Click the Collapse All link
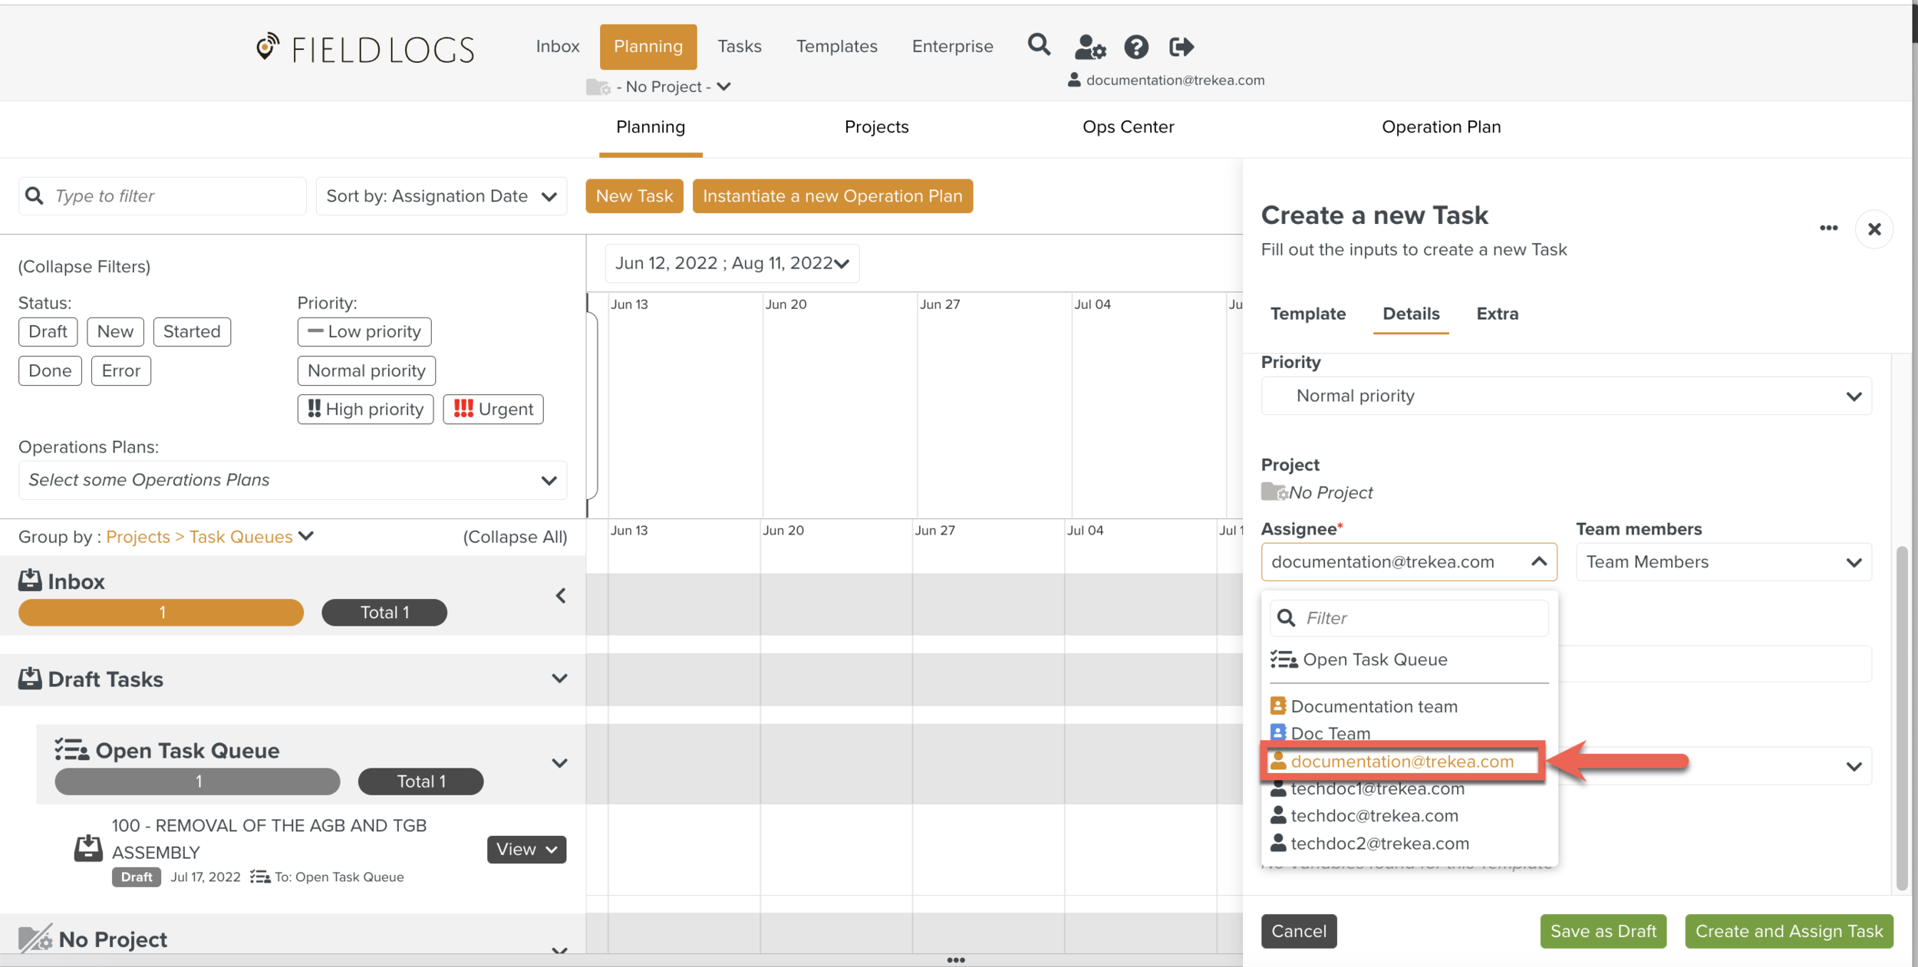The height and width of the screenshot is (967, 1918). point(515,537)
